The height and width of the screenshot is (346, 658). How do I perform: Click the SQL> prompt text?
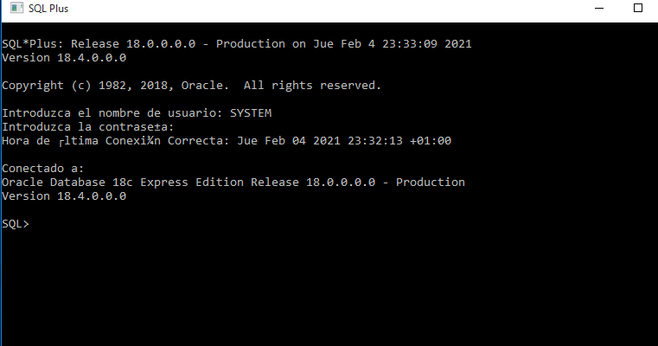[15, 224]
